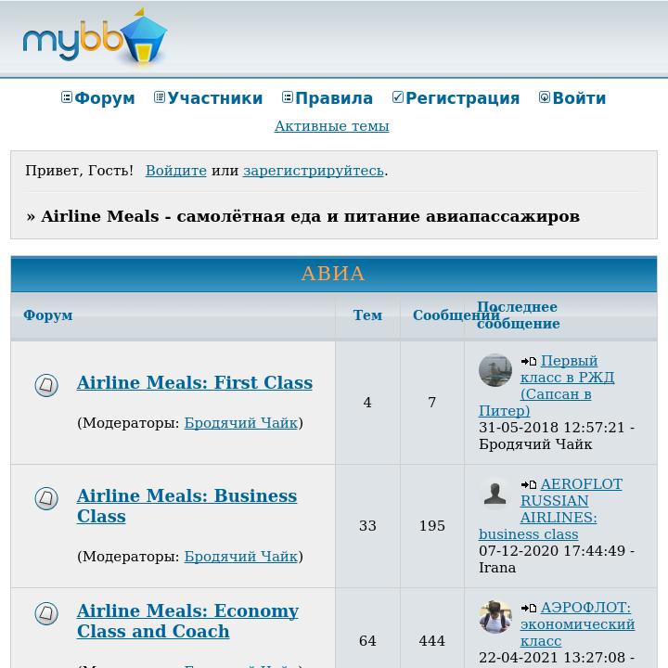Image resolution: width=668 pixels, height=668 pixels.
Task: Click date 31-05-2018 12:57:21 text
Action: [x=552, y=428]
